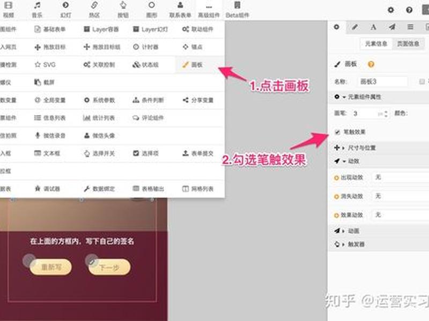Open the 视频 video component in toolbar
This screenshot has width=429, height=321.
tap(8, 9)
